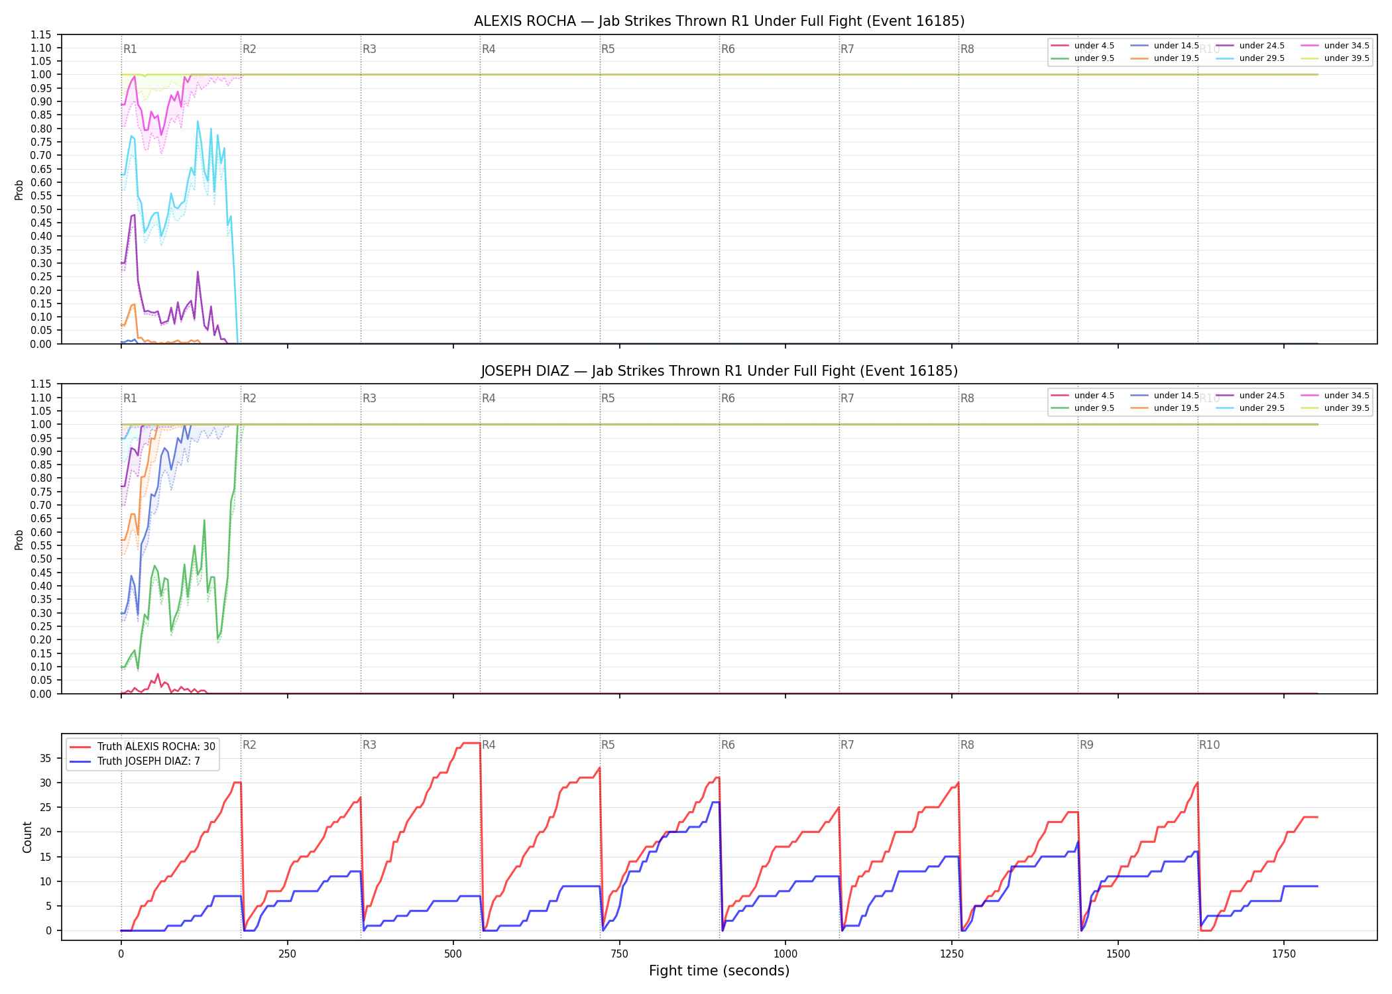Click the R1 round marker in Alexis Rocha chart
The height and width of the screenshot is (994, 1392).
click(130, 49)
